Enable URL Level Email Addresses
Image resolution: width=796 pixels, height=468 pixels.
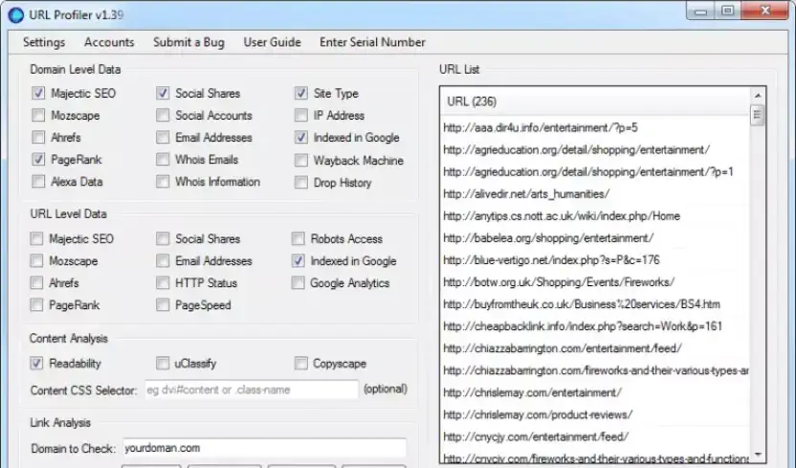click(163, 261)
